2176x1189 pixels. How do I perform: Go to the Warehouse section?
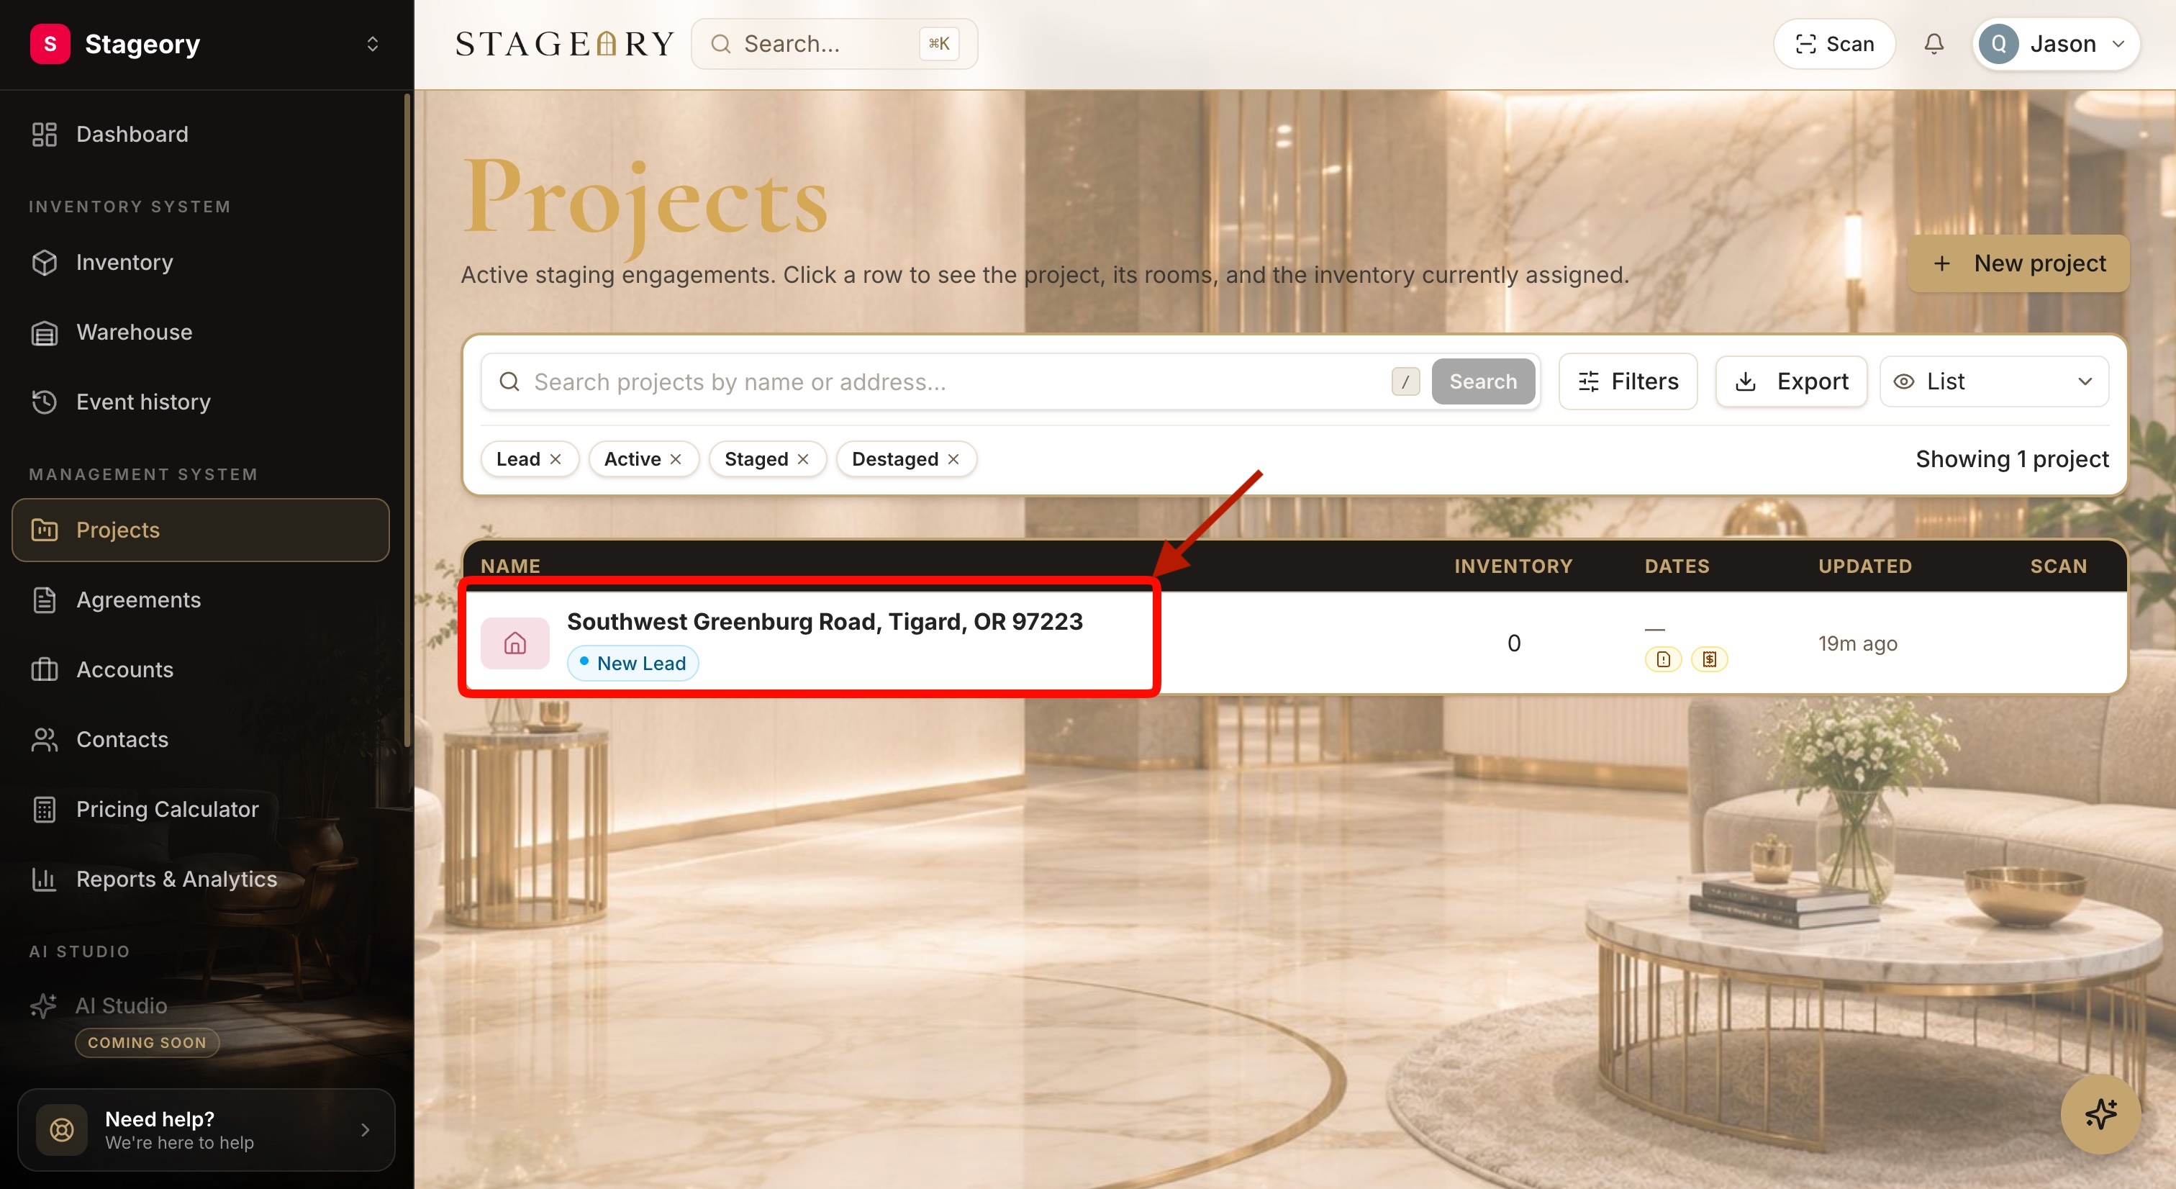(199, 333)
